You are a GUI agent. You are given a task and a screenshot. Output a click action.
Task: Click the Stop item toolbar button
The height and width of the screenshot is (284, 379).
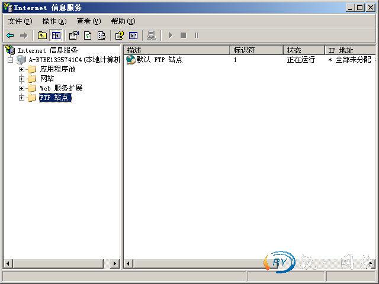pyautogui.click(x=184, y=35)
